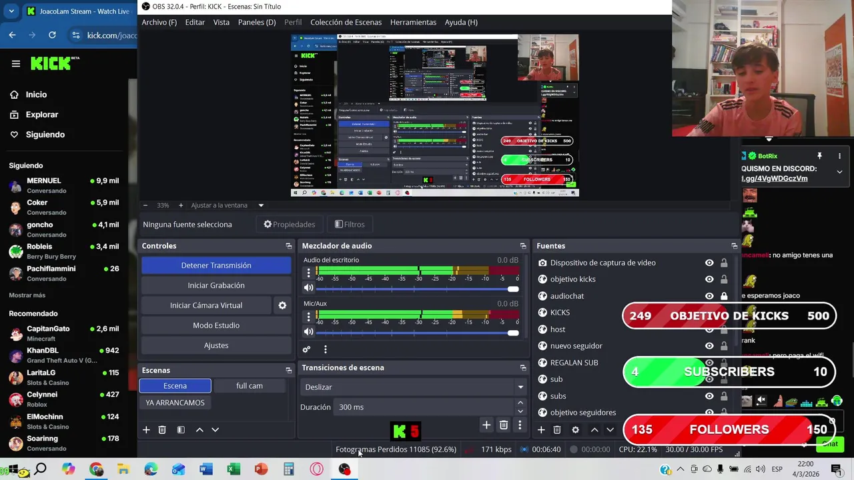854x480 pixels.
Task: Zoom in preview plus button
Action: (x=180, y=205)
